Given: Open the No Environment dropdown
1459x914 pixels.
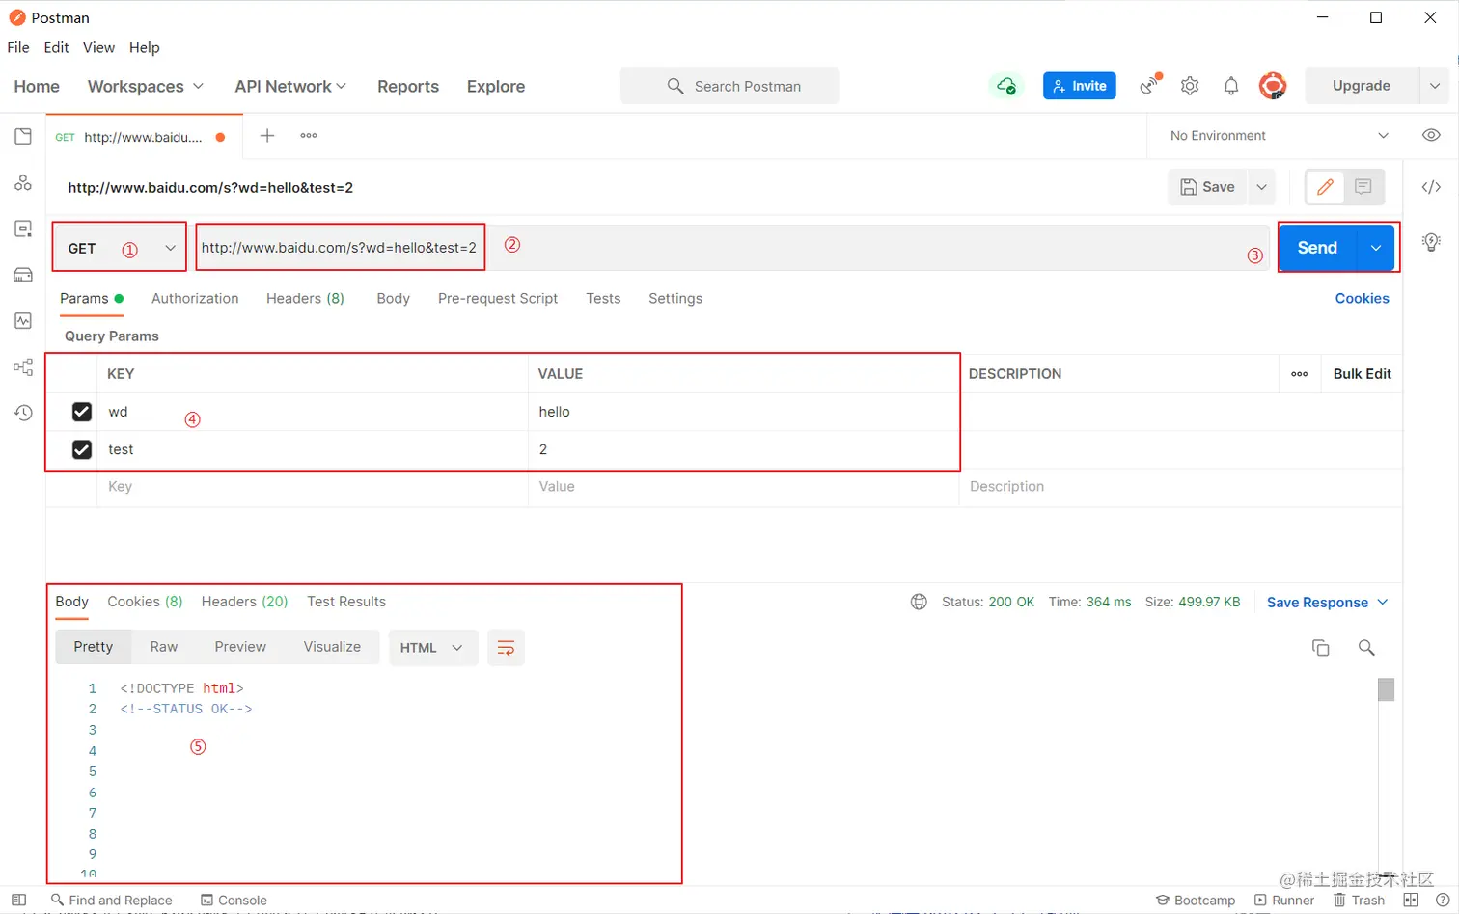Looking at the screenshot, I should [x=1280, y=136].
